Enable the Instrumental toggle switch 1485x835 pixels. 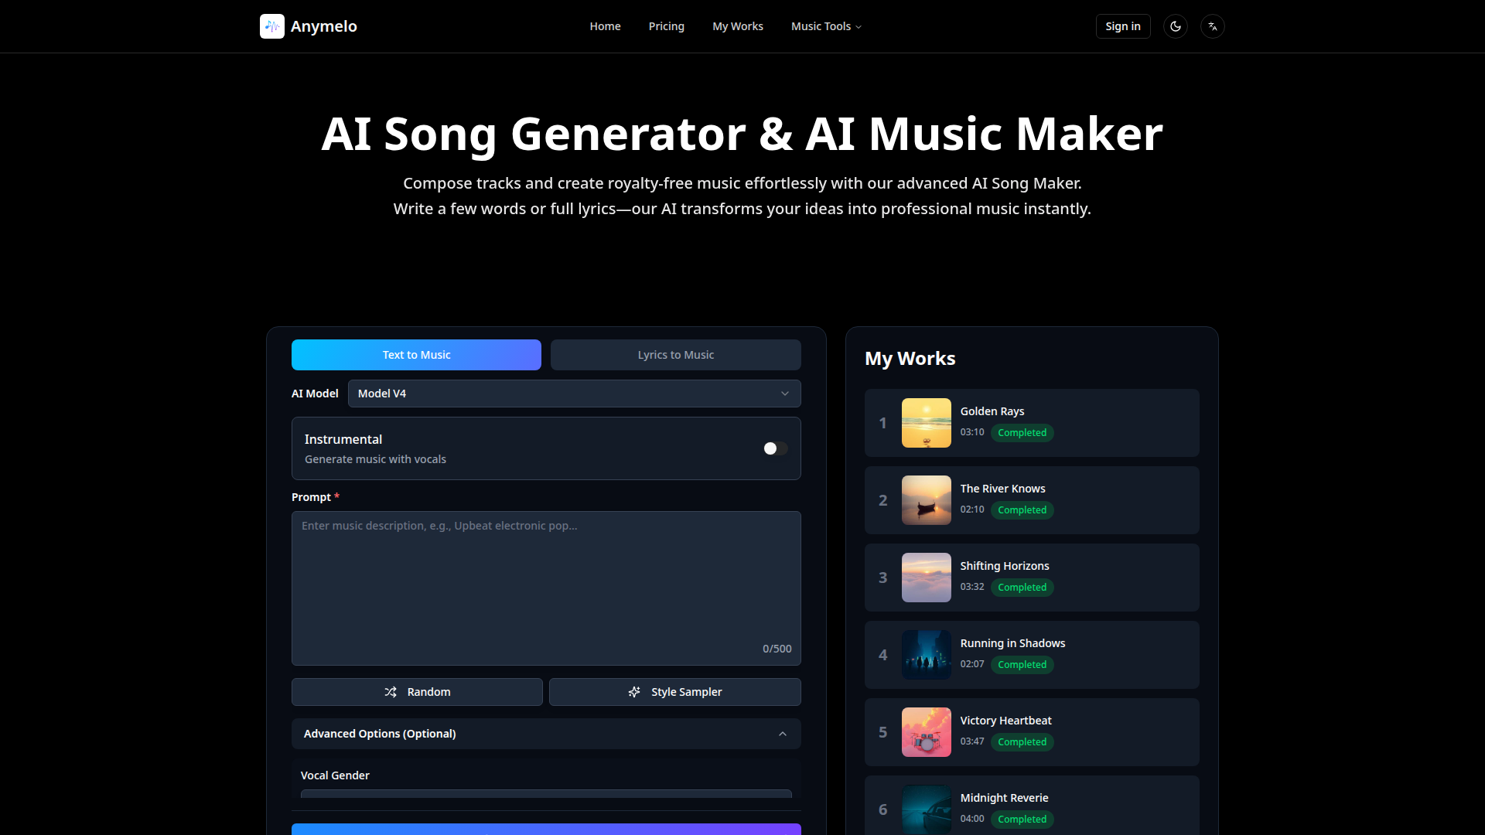point(775,448)
